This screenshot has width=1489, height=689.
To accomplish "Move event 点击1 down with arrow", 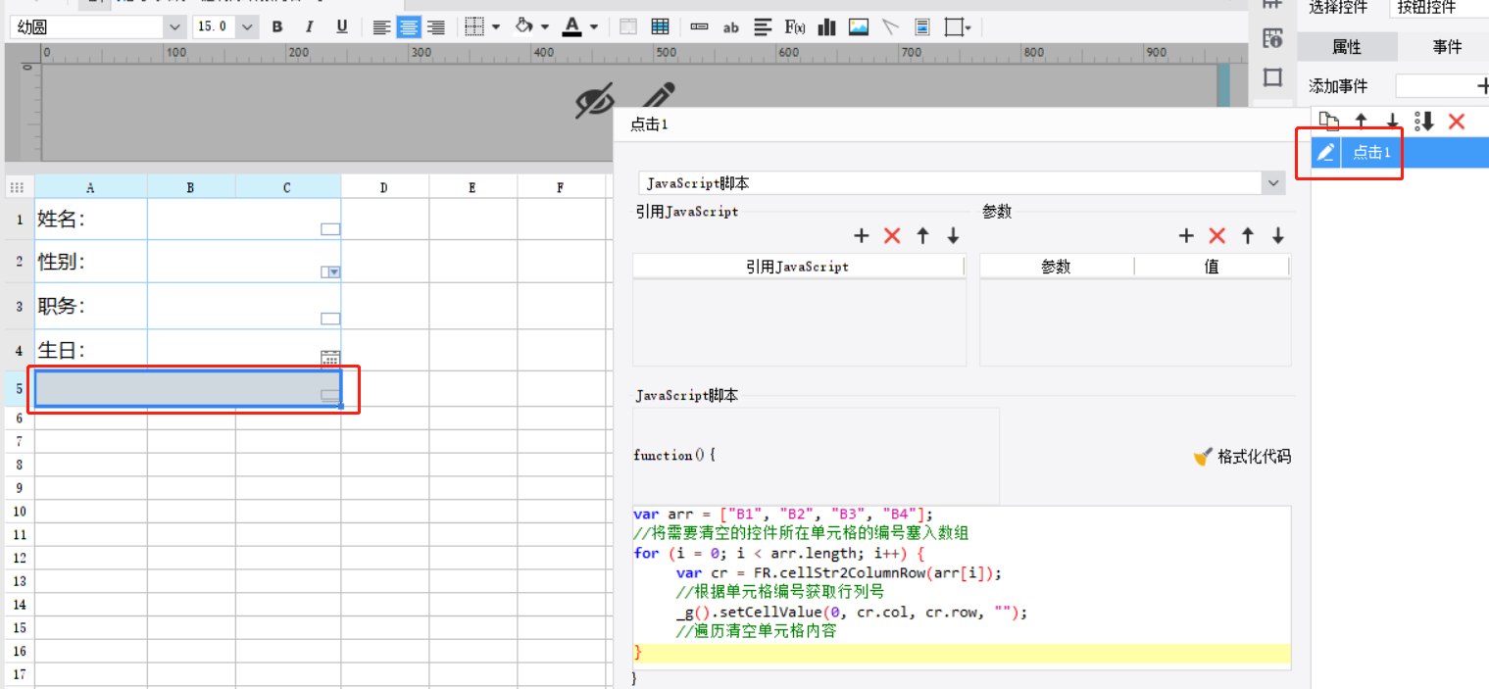I will [1392, 122].
